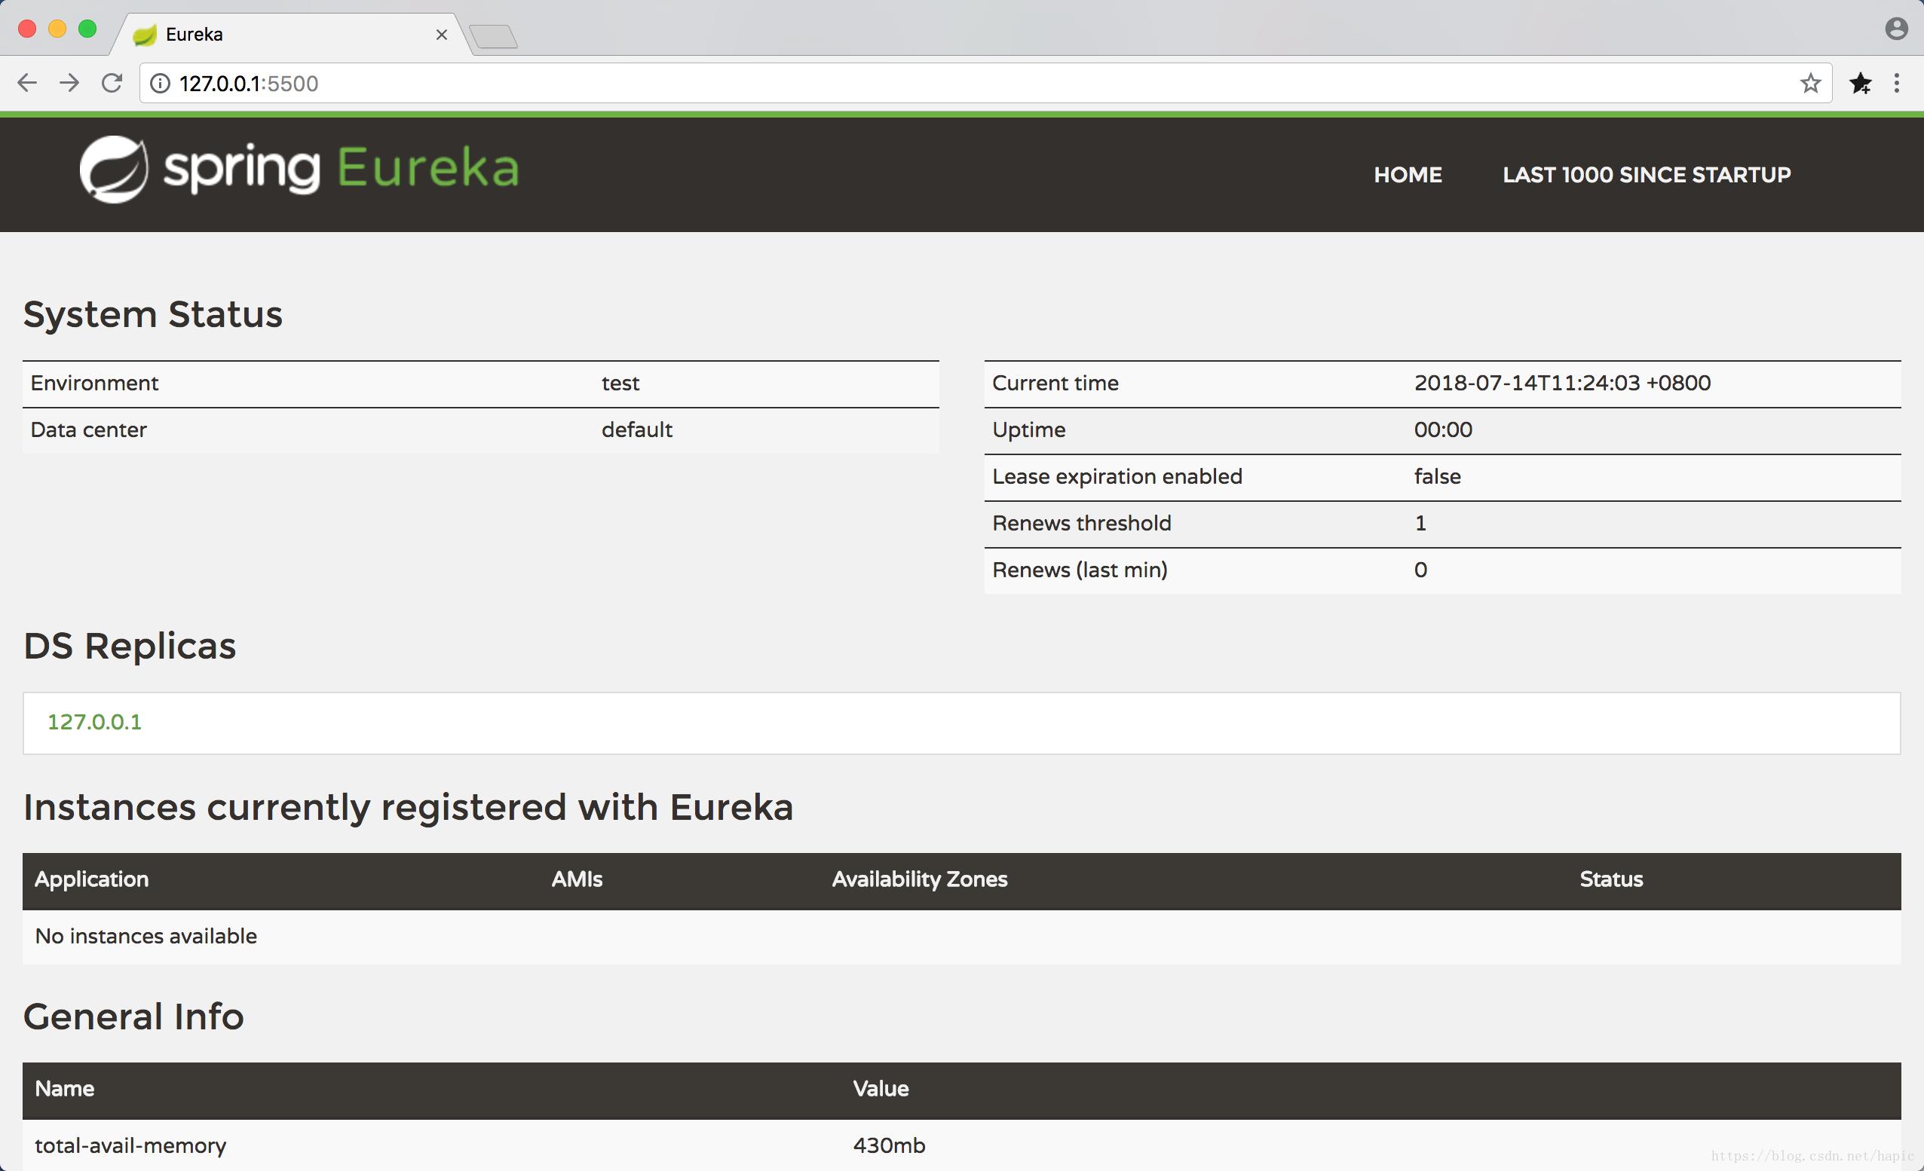The height and width of the screenshot is (1171, 1924).
Task: Click the 'Value' column header
Action: point(880,1089)
